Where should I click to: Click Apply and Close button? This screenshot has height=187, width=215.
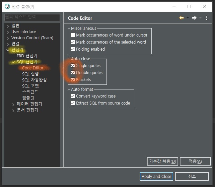[156, 176]
